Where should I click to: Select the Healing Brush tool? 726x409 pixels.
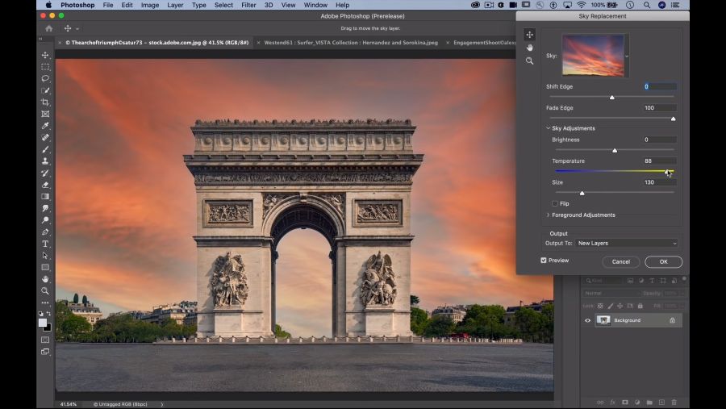coord(45,138)
